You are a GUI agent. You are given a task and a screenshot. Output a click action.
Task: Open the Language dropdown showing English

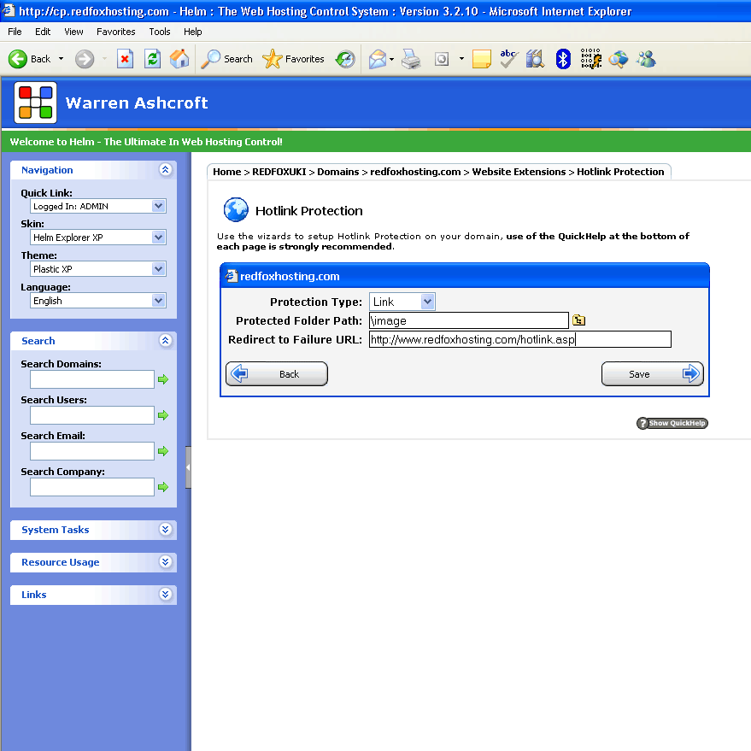97,300
